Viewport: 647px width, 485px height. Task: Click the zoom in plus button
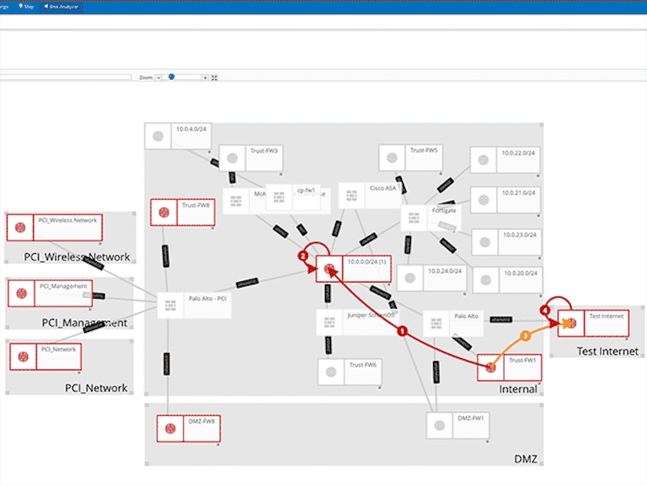pyautogui.click(x=205, y=77)
